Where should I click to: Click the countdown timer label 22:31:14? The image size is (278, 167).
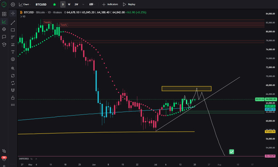coord(260,99)
